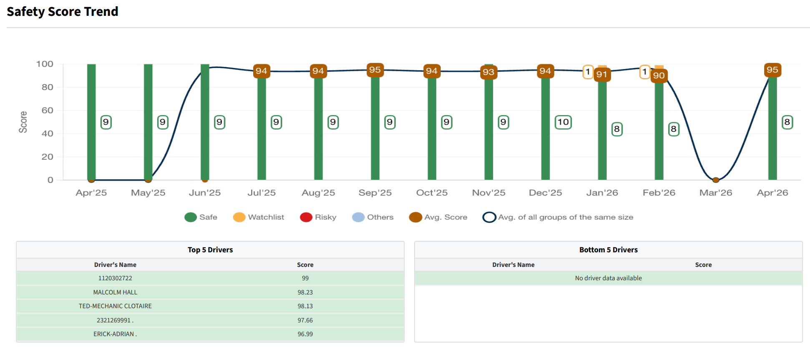Image resolution: width=810 pixels, height=352 pixels.
Task: Click Score column header in Bottom 5 Drivers
Action: click(x=704, y=265)
